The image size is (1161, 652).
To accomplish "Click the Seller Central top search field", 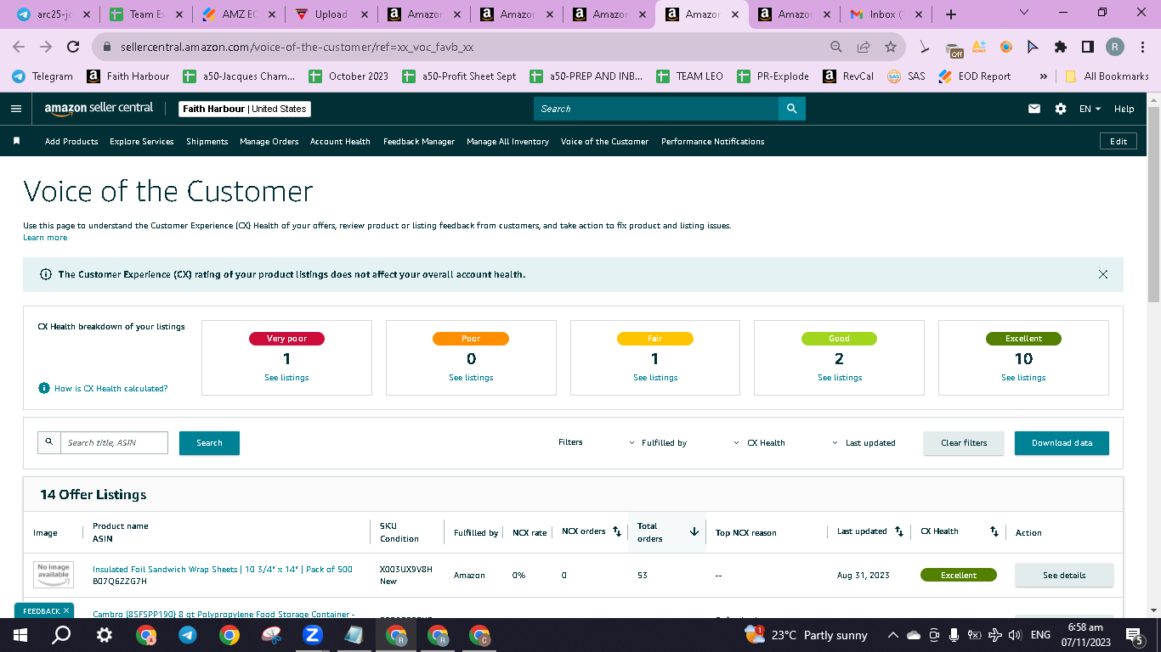I will [x=656, y=109].
